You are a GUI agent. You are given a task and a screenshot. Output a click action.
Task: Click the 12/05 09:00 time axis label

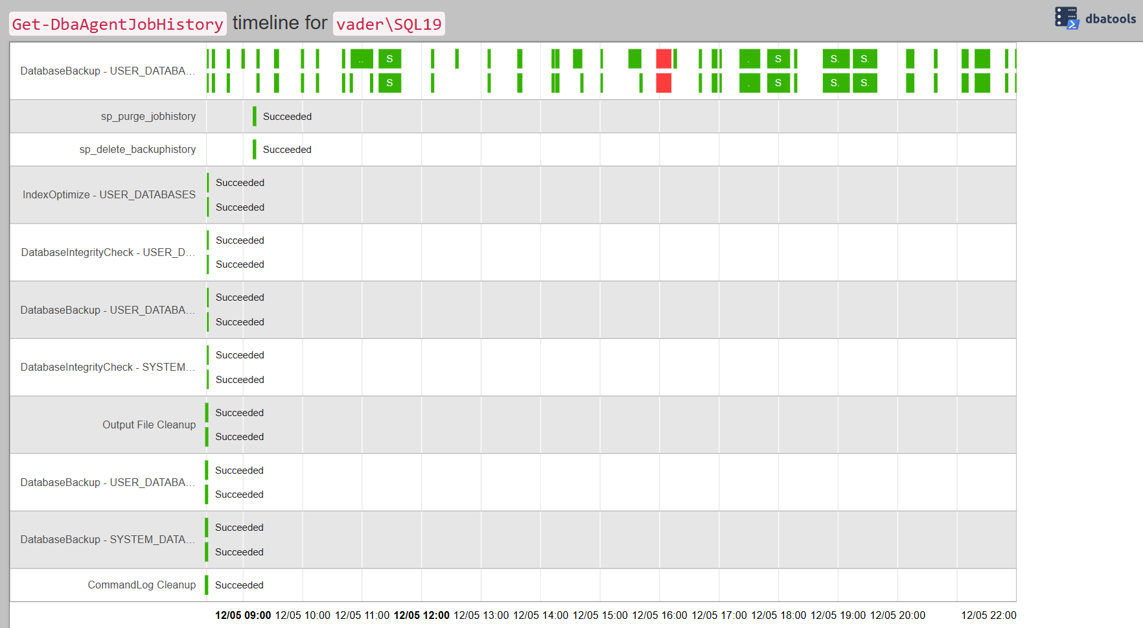(243, 616)
